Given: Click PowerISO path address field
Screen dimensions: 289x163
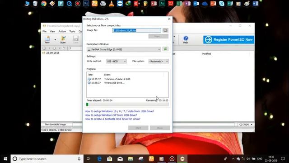Looking at the screenshot, I should point(75,48).
